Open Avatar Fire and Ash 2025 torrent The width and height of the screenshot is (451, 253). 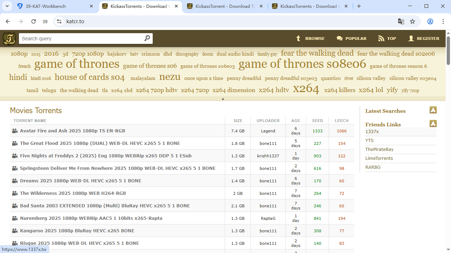click(x=72, y=131)
